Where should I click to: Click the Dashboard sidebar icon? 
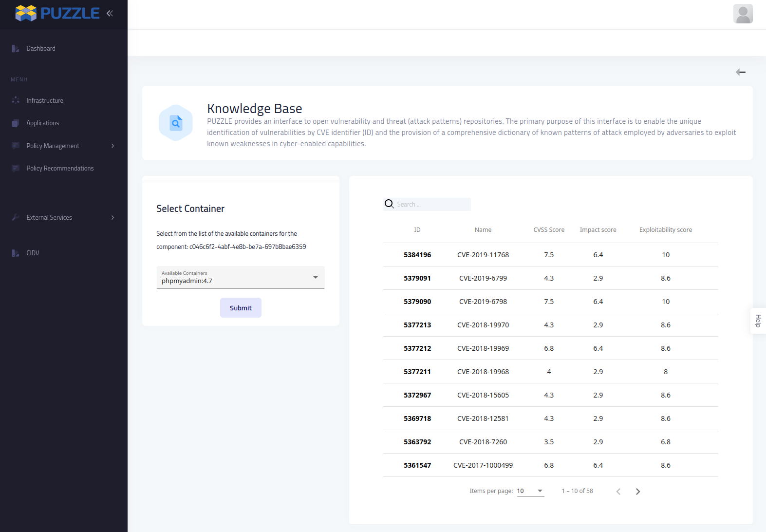pyautogui.click(x=16, y=49)
